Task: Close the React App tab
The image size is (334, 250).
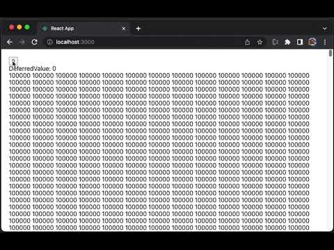Action: click(124, 28)
